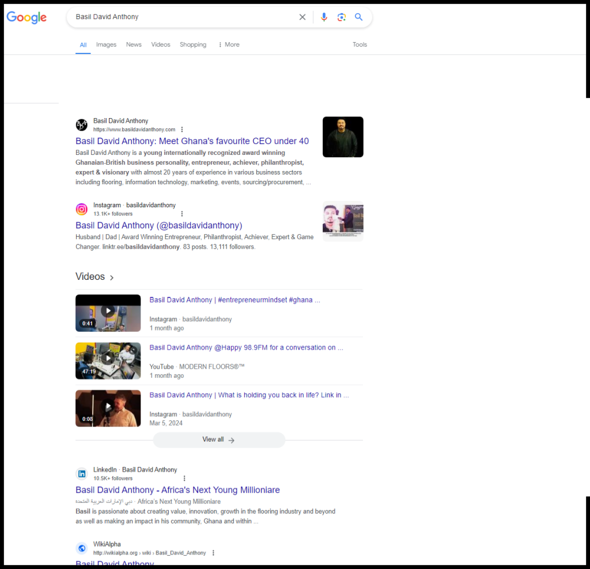Open basildavidanthony.com site favicon

pos(82,124)
